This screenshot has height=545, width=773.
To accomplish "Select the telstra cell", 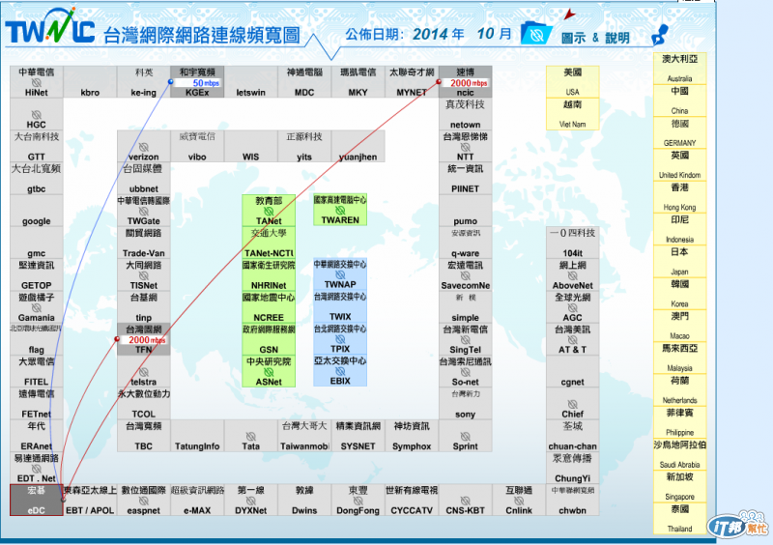I will (144, 371).
